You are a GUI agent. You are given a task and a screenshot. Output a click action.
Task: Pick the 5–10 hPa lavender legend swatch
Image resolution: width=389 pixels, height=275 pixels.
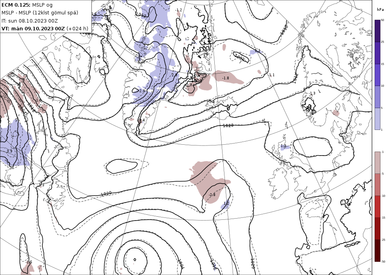click(x=377, y=97)
